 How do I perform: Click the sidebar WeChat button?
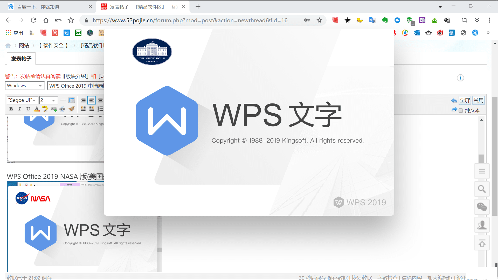[482, 207]
